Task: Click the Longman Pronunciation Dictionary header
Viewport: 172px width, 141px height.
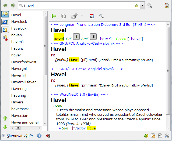Action: (103, 24)
